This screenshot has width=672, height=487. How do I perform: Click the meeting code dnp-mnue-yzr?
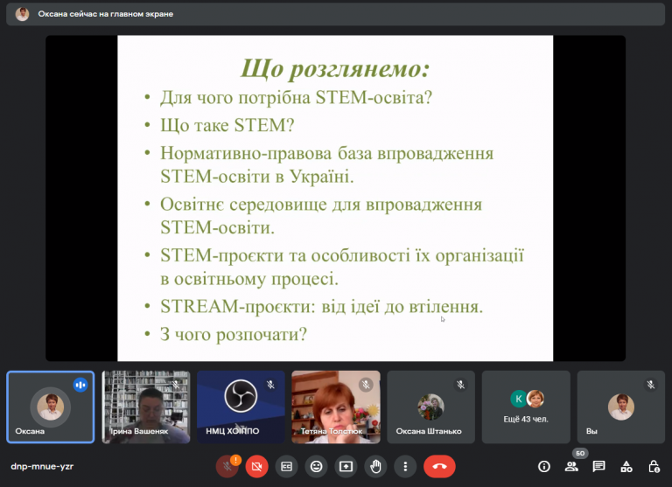tap(42, 466)
